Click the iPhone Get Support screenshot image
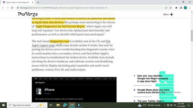This screenshot has width=193, height=108. [x=74, y=89]
